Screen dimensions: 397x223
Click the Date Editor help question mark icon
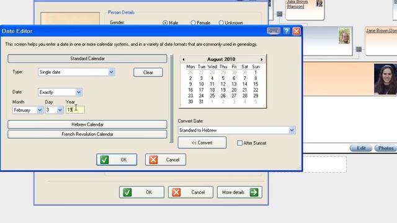287,31
